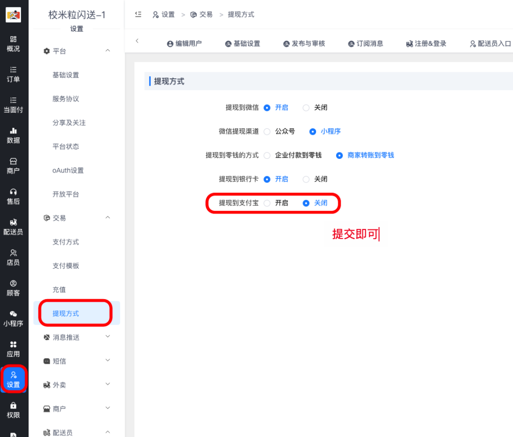The image size is (513, 437).
Task: Switch to the 基础设置 tab
Action: pos(242,44)
